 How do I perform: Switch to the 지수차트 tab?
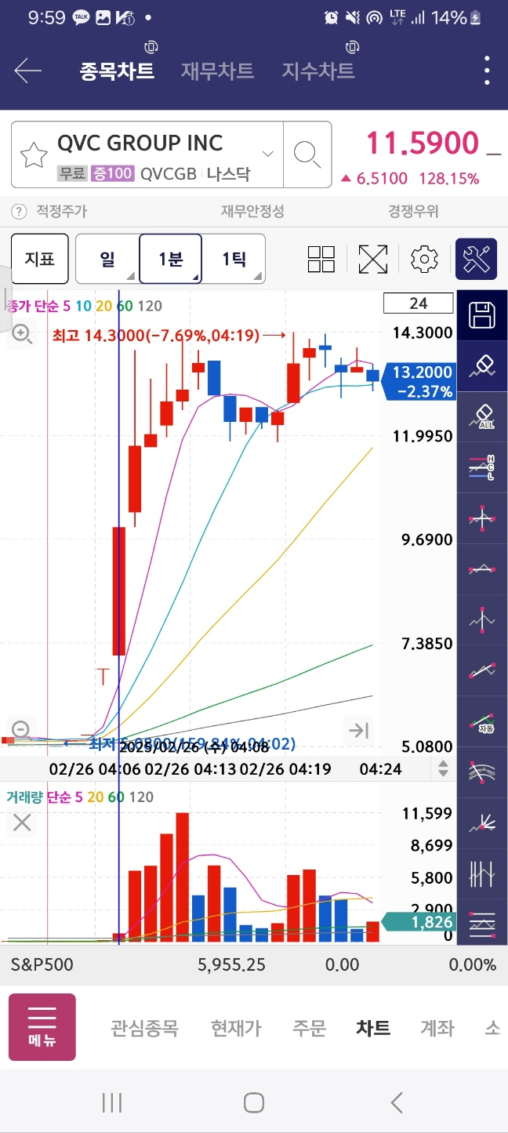(318, 71)
